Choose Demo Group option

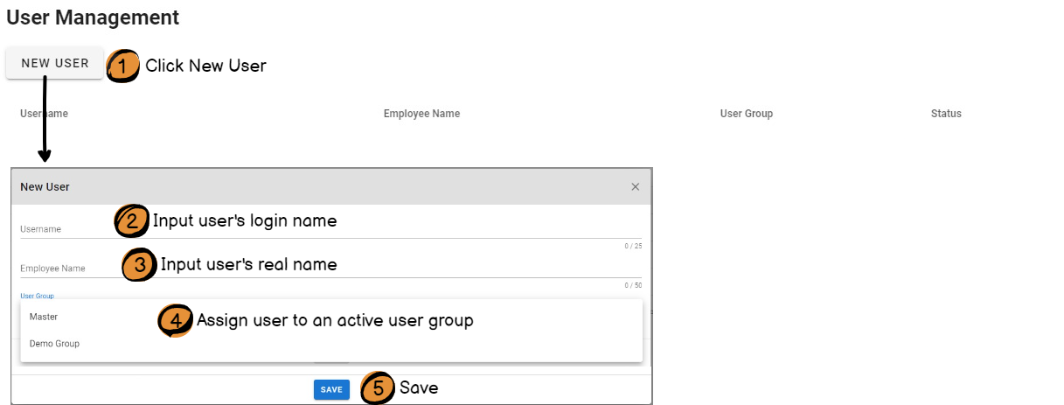(x=54, y=344)
